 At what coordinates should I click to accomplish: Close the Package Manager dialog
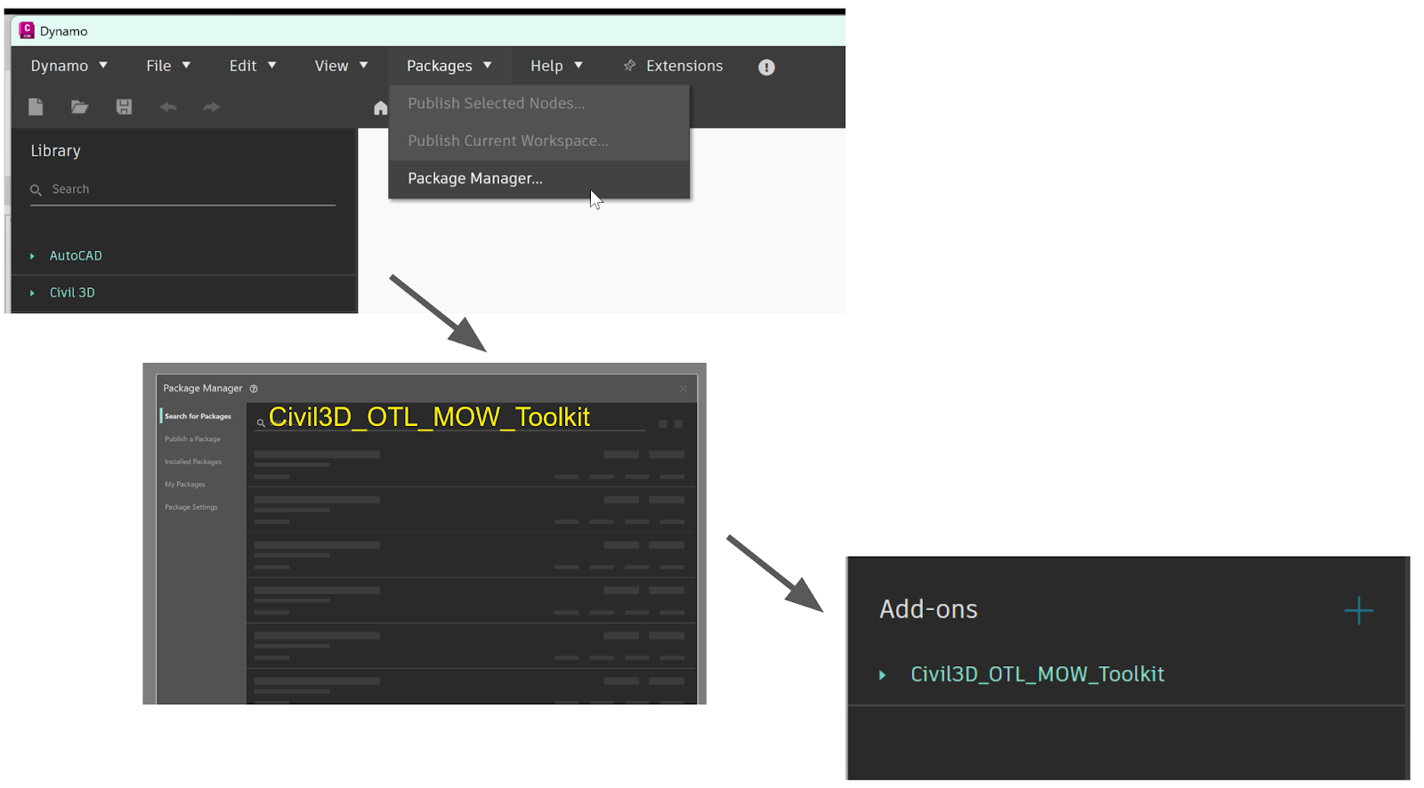684,389
